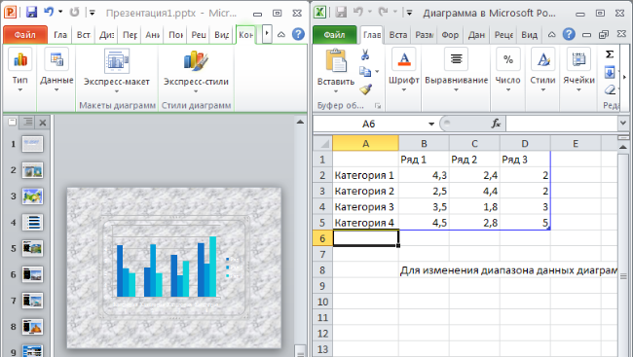Open the undo history dropdown in PowerPoint
This screenshot has width=633, height=357.
click(x=60, y=12)
